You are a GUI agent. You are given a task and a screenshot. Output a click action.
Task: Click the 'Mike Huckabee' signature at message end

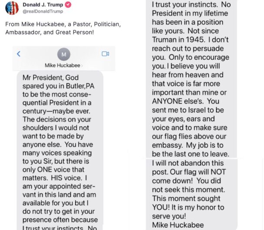(178, 225)
